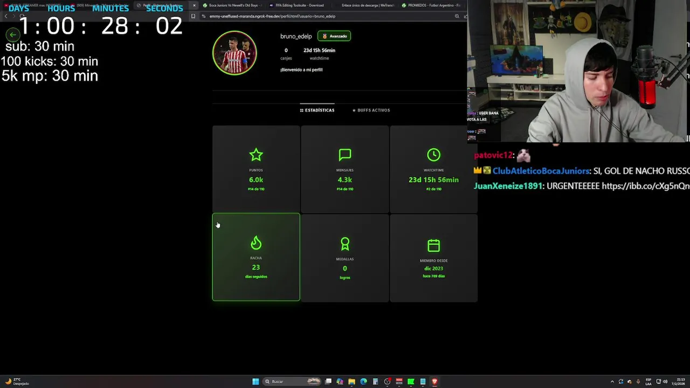Open the ibb.co link in chat
The height and width of the screenshot is (388, 690).
(646, 186)
